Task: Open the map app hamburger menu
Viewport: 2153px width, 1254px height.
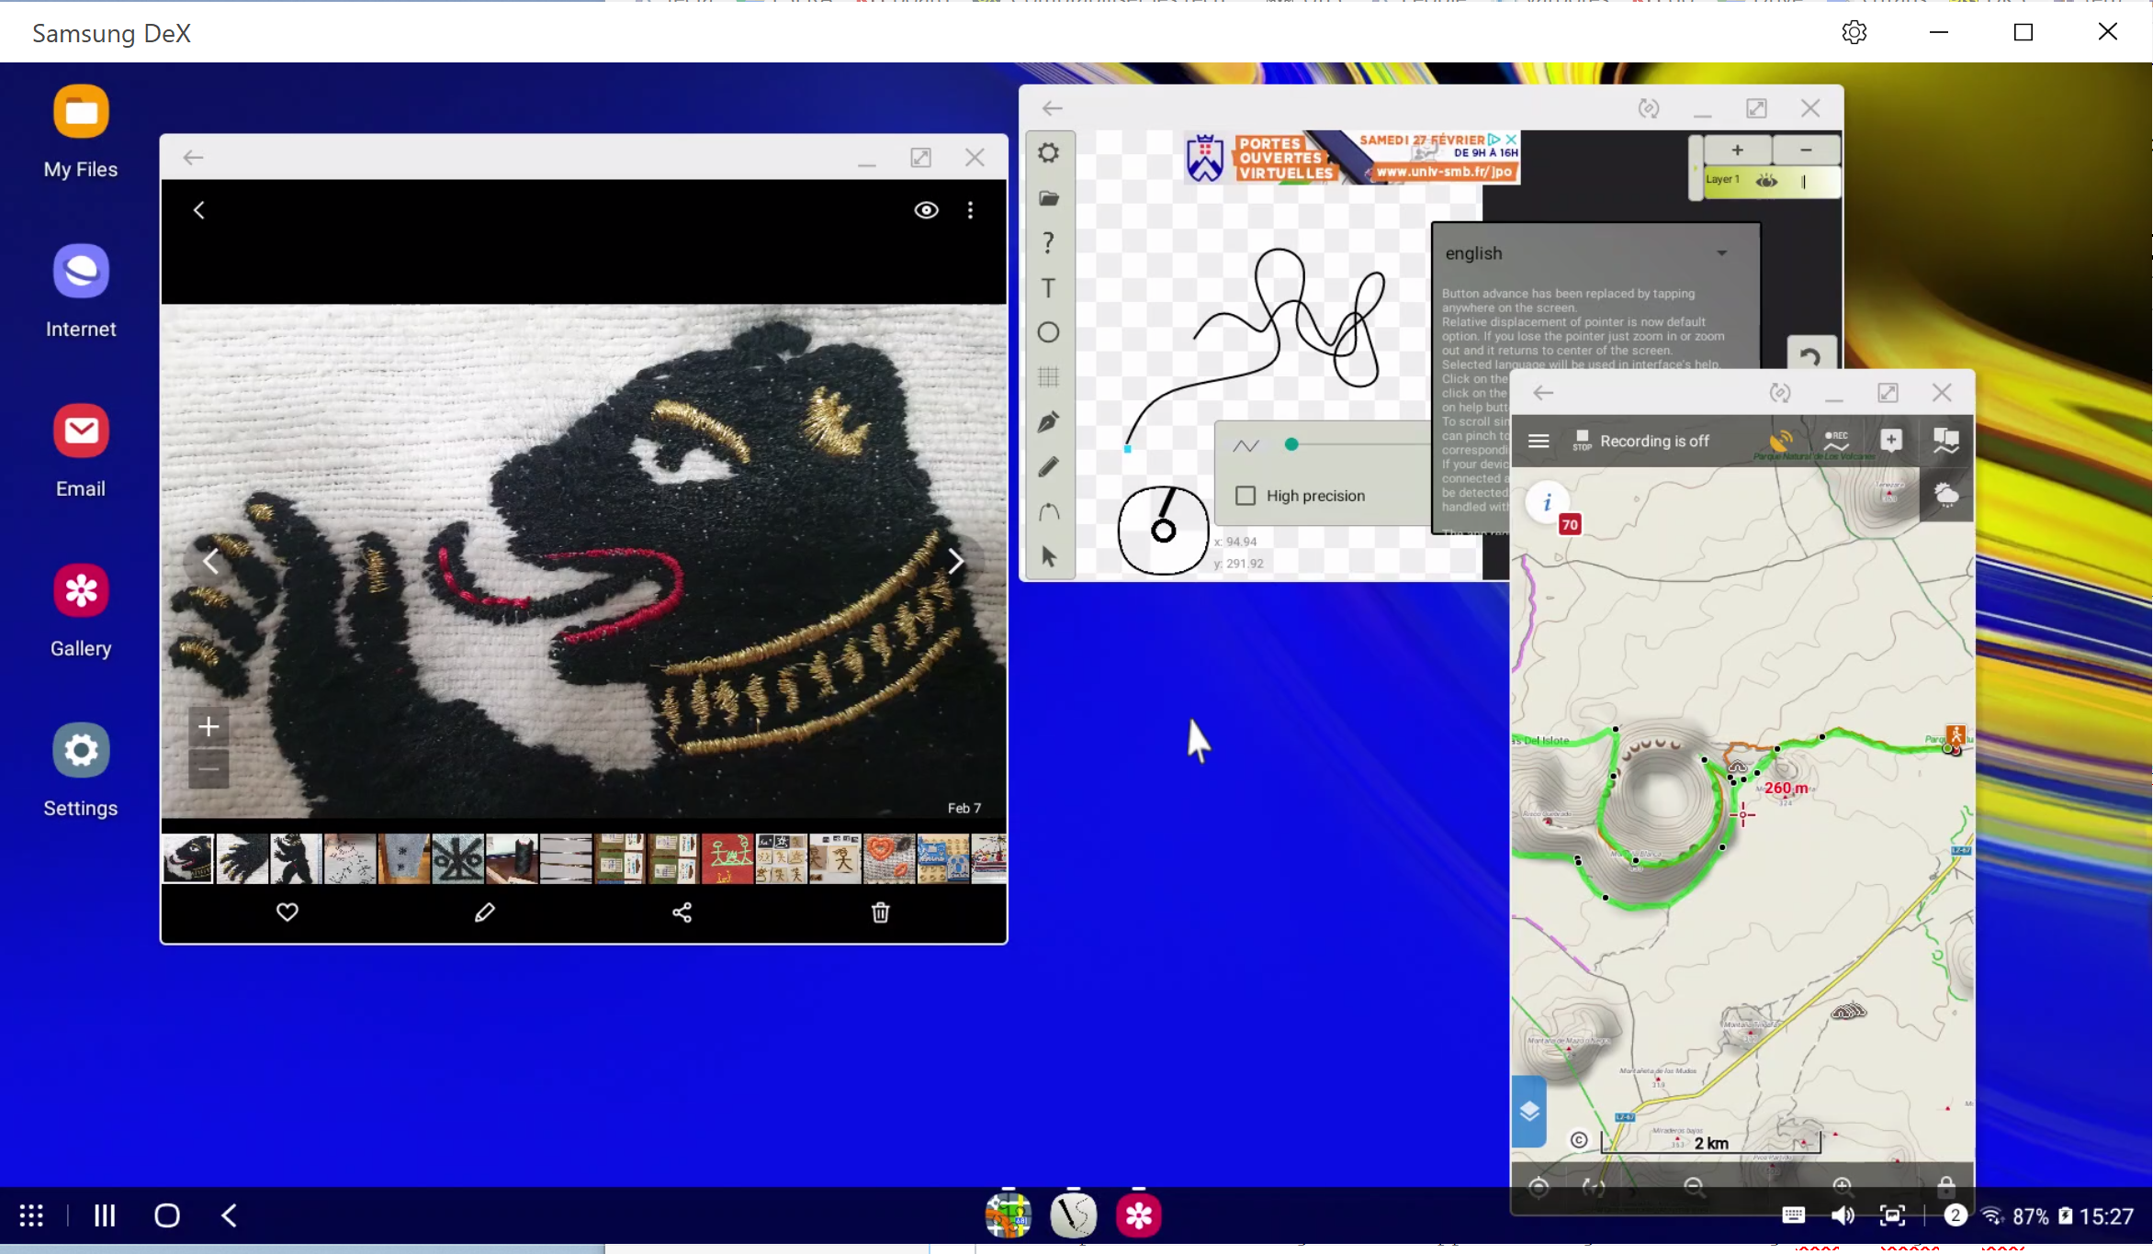Action: [x=1539, y=441]
